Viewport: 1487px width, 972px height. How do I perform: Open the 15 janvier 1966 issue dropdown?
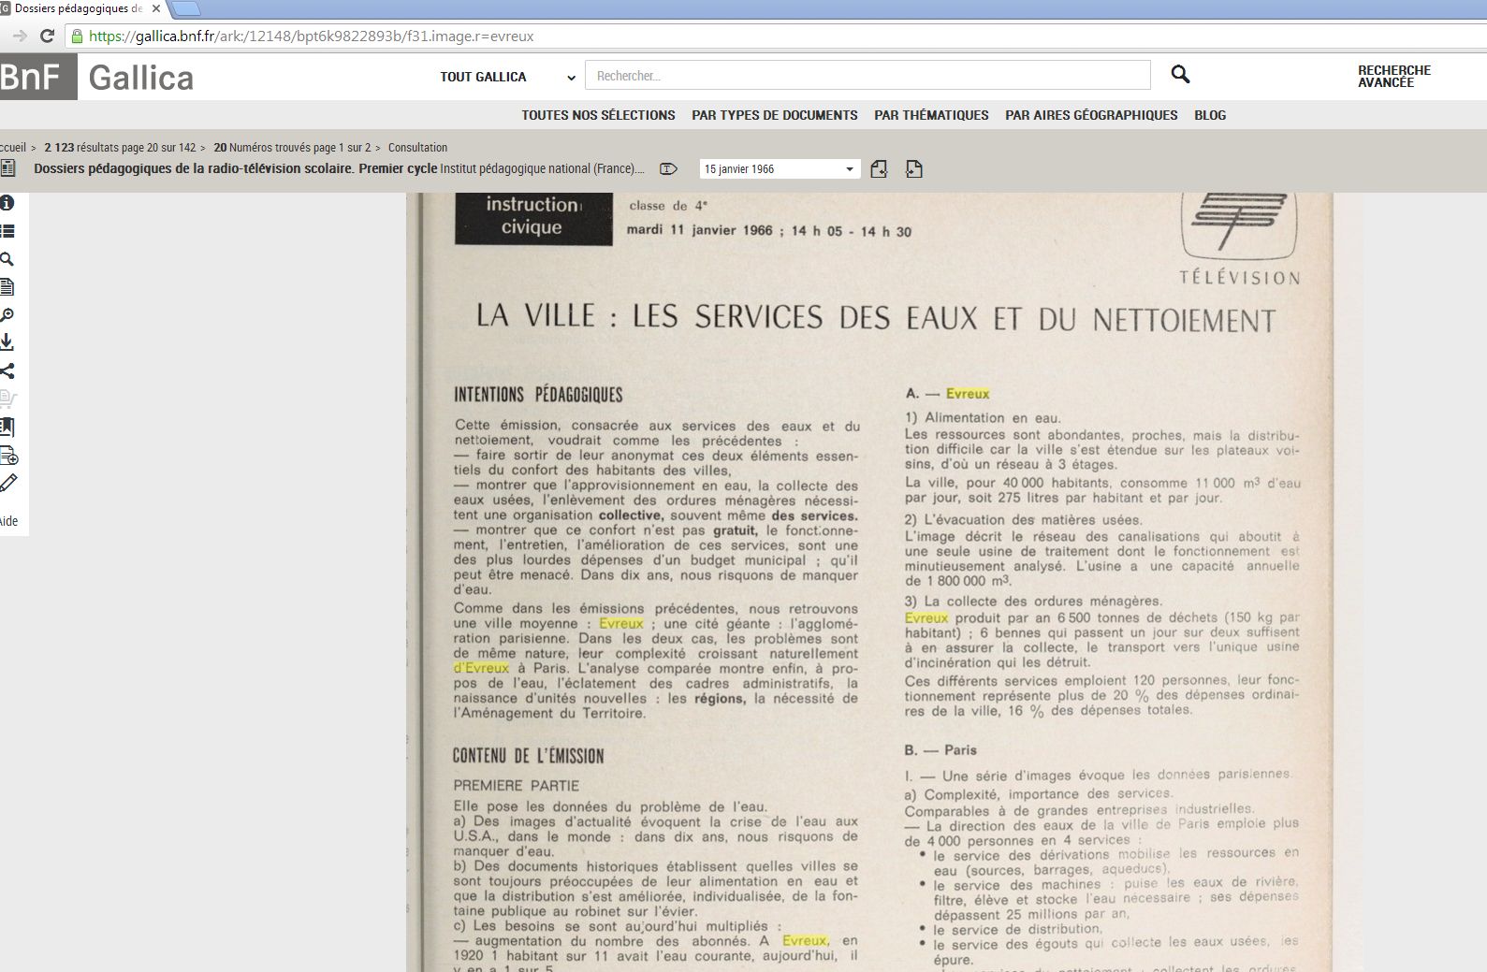pyautogui.click(x=779, y=169)
